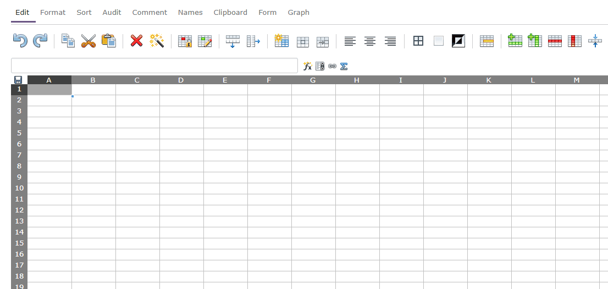This screenshot has width=608, height=289.
Task: Click the blue Sigma sum icon
Action: (x=344, y=66)
